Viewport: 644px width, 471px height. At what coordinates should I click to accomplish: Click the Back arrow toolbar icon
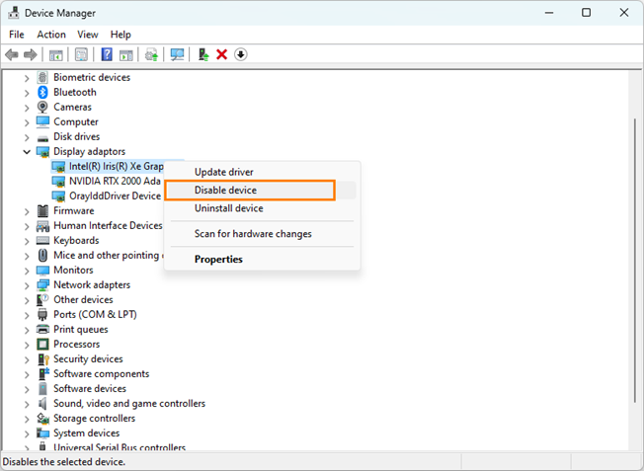[x=12, y=54]
